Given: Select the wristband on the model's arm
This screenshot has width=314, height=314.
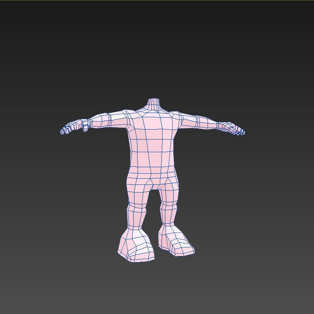Looking at the screenshot, I should (x=85, y=125).
